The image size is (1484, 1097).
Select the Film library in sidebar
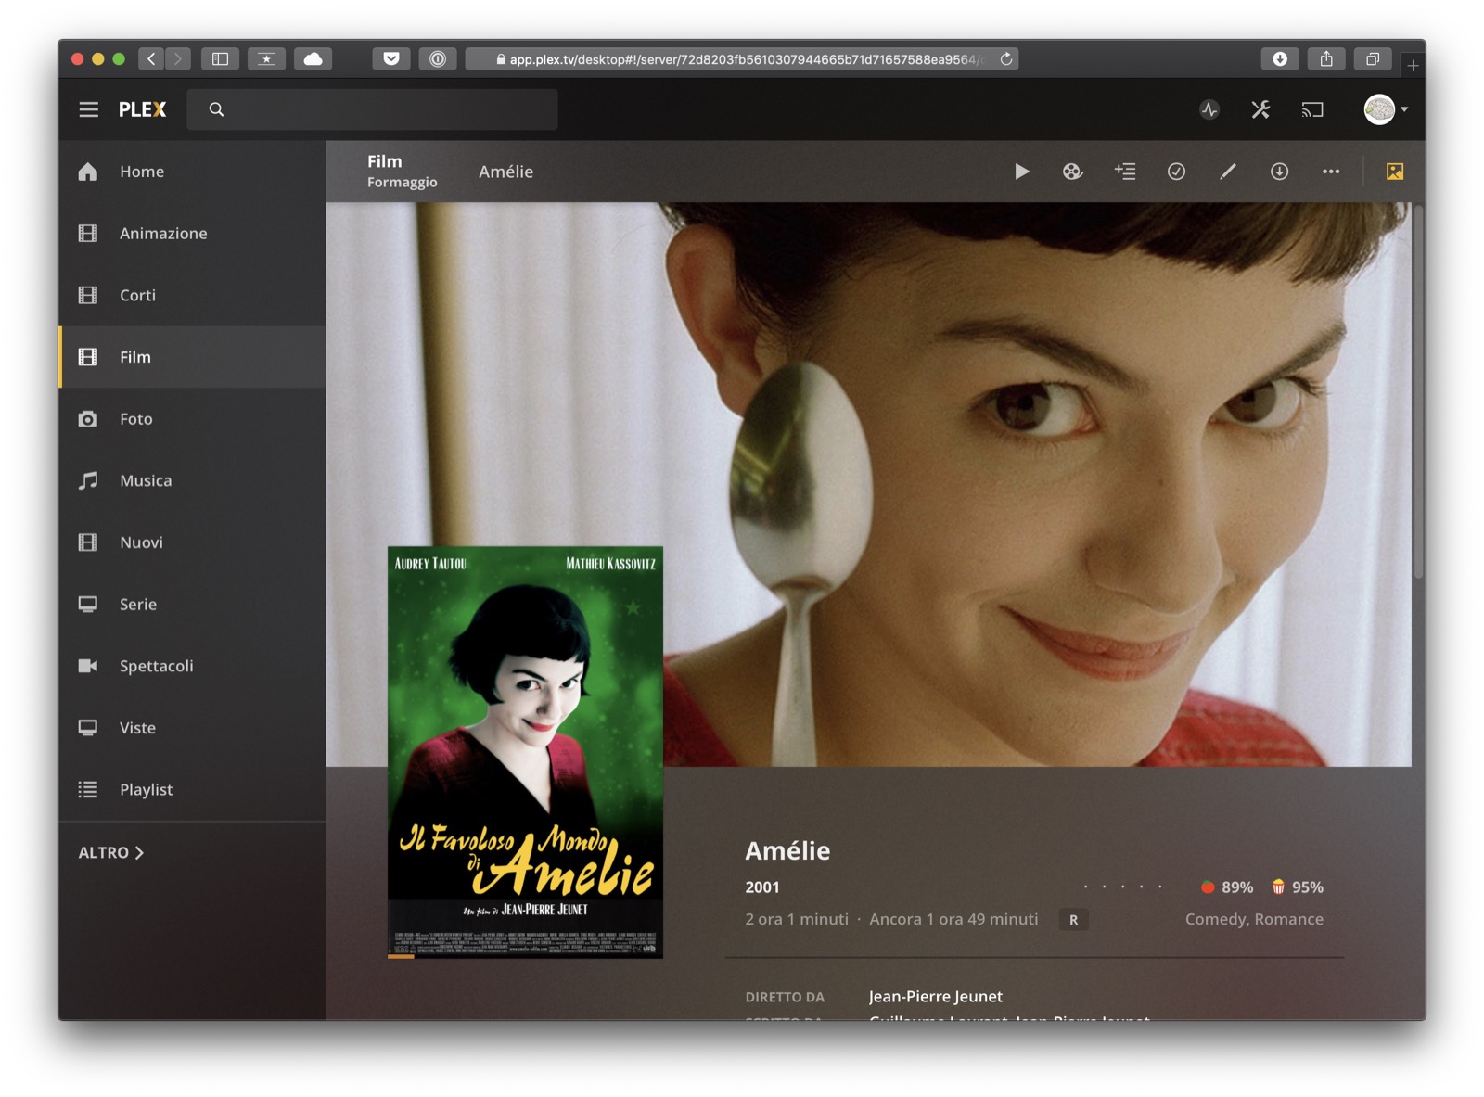192,357
